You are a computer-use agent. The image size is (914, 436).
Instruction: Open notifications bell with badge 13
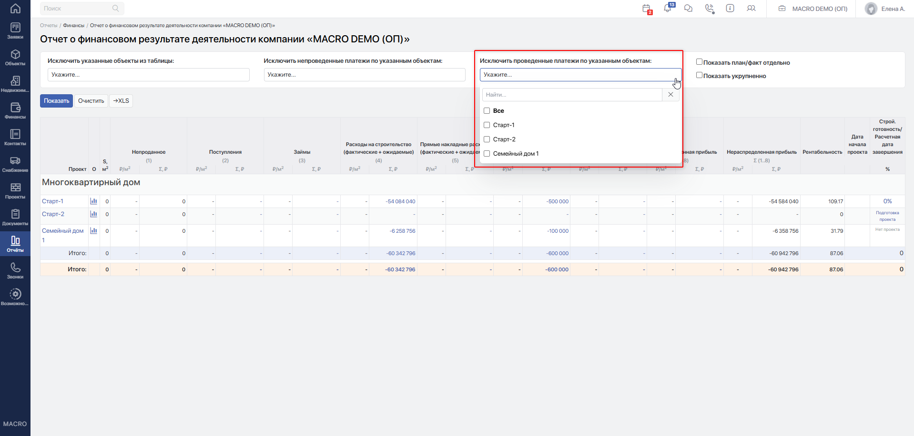pyautogui.click(x=668, y=8)
